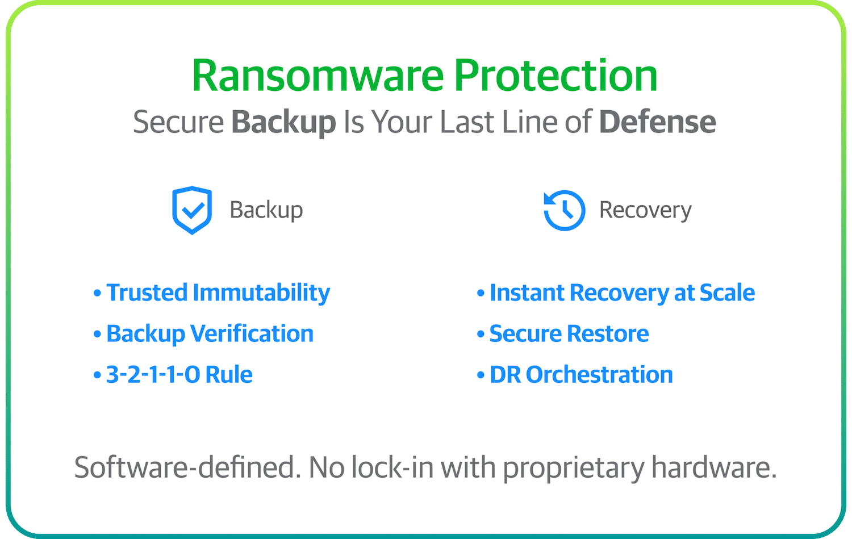852x539 pixels.
Task: Click the bold word Backup in subtitle
Action: coord(283,123)
